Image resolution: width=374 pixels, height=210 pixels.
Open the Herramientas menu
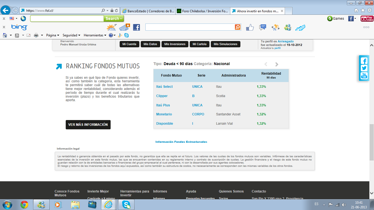(x=95, y=35)
